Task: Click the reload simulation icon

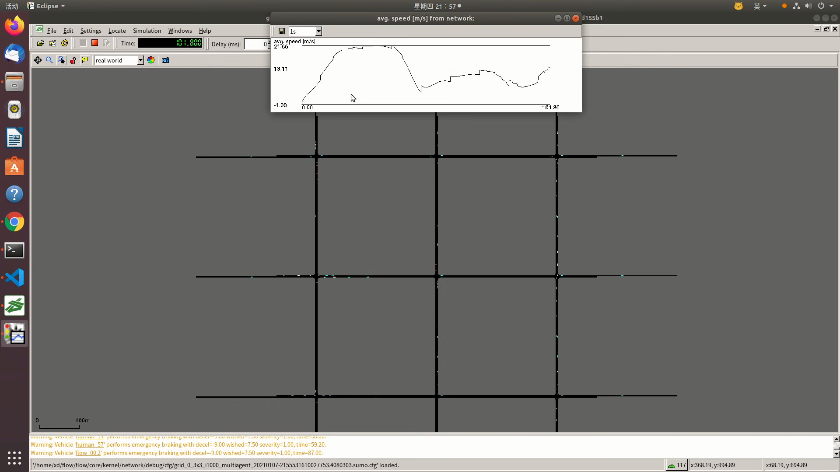Action: point(65,43)
